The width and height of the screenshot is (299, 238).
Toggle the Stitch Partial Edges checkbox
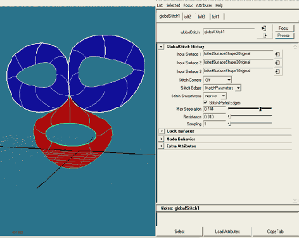[205, 103]
